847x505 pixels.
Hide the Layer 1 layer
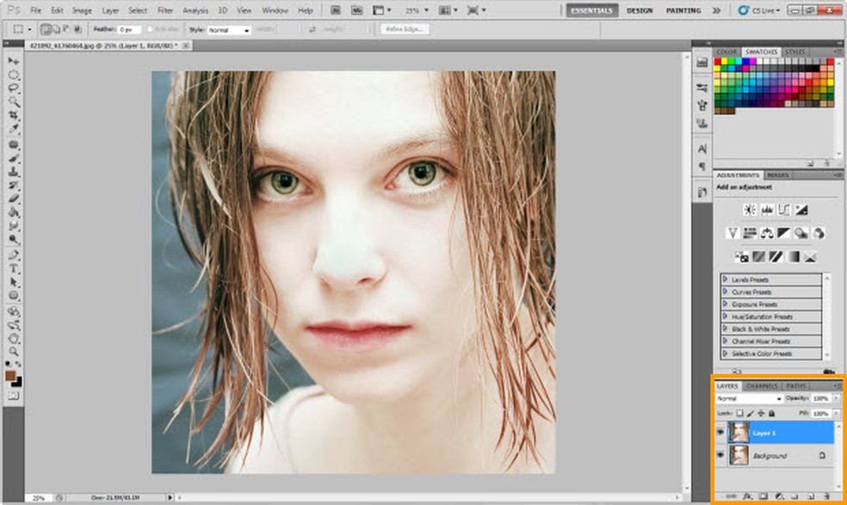tap(720, 431)
